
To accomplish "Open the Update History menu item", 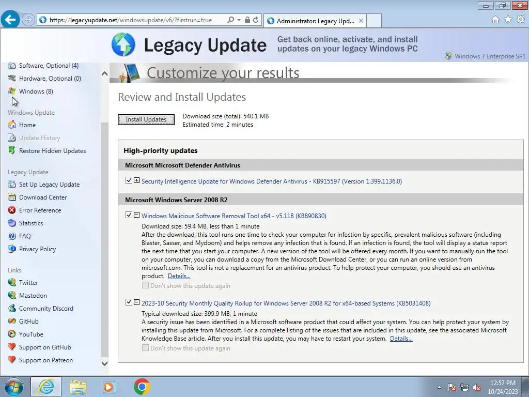I will point(39,138).
